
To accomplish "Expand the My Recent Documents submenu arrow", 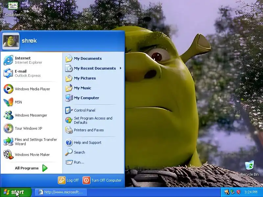I will tap(120, 68).
